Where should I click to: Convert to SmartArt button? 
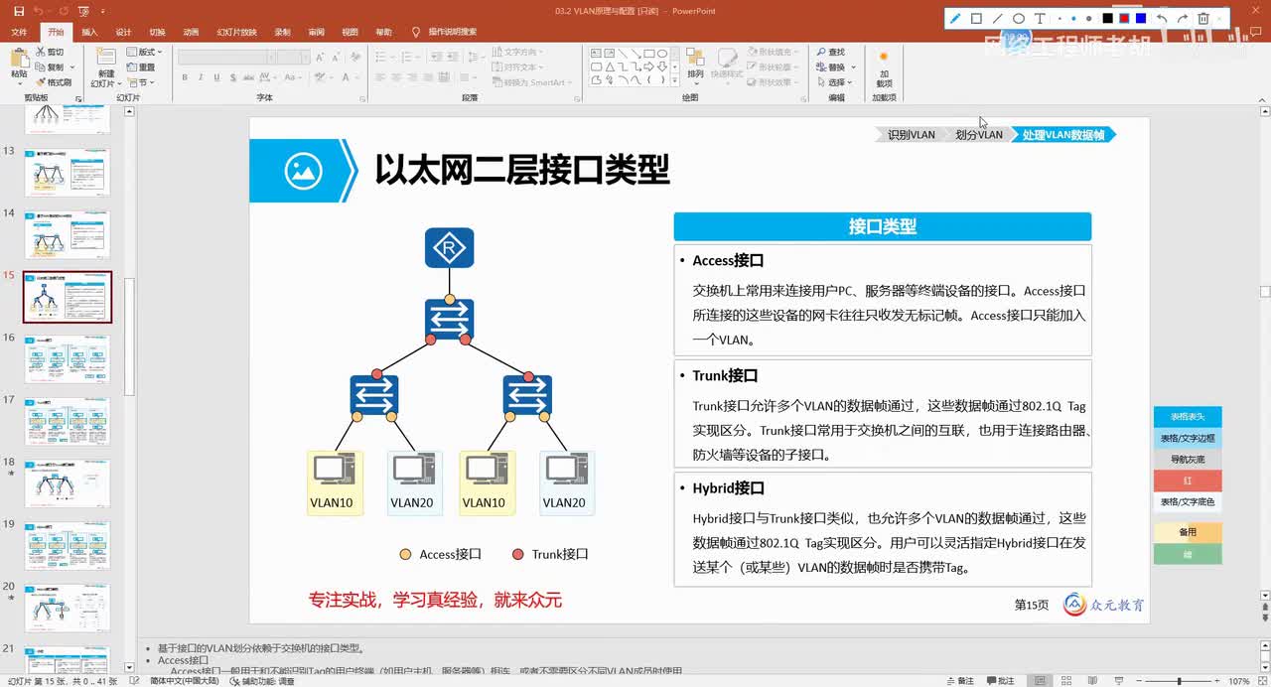531,82
